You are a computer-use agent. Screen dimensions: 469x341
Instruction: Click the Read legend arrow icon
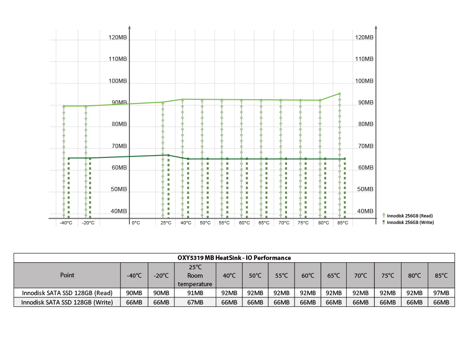pos(384,215)
